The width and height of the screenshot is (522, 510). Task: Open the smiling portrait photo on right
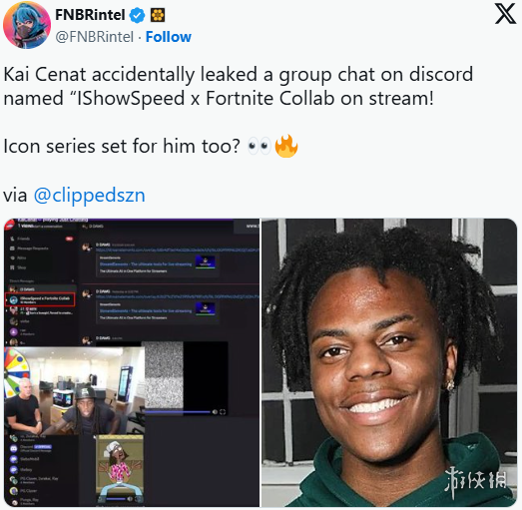[389, 363]
